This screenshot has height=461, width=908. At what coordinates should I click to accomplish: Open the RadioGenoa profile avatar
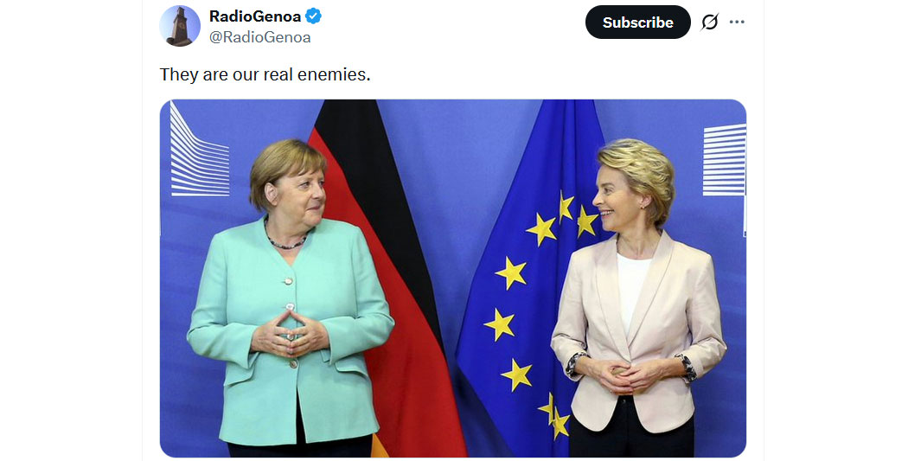pos(180,26)
